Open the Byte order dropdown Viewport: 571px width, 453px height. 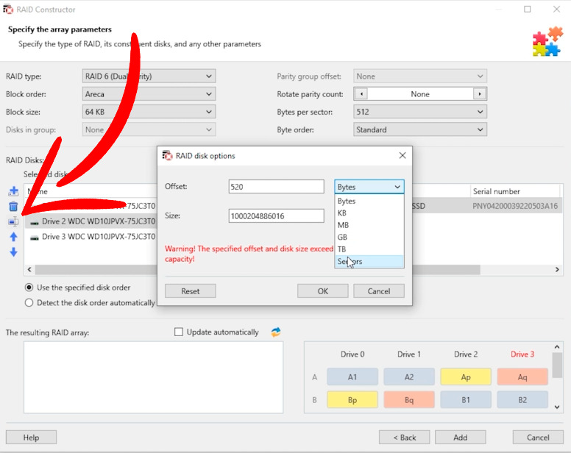(420, 129)
